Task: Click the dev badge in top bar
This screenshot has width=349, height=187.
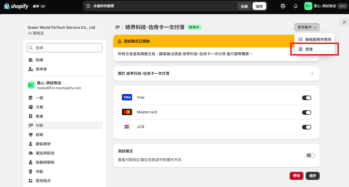Action: tap(342, 6)
